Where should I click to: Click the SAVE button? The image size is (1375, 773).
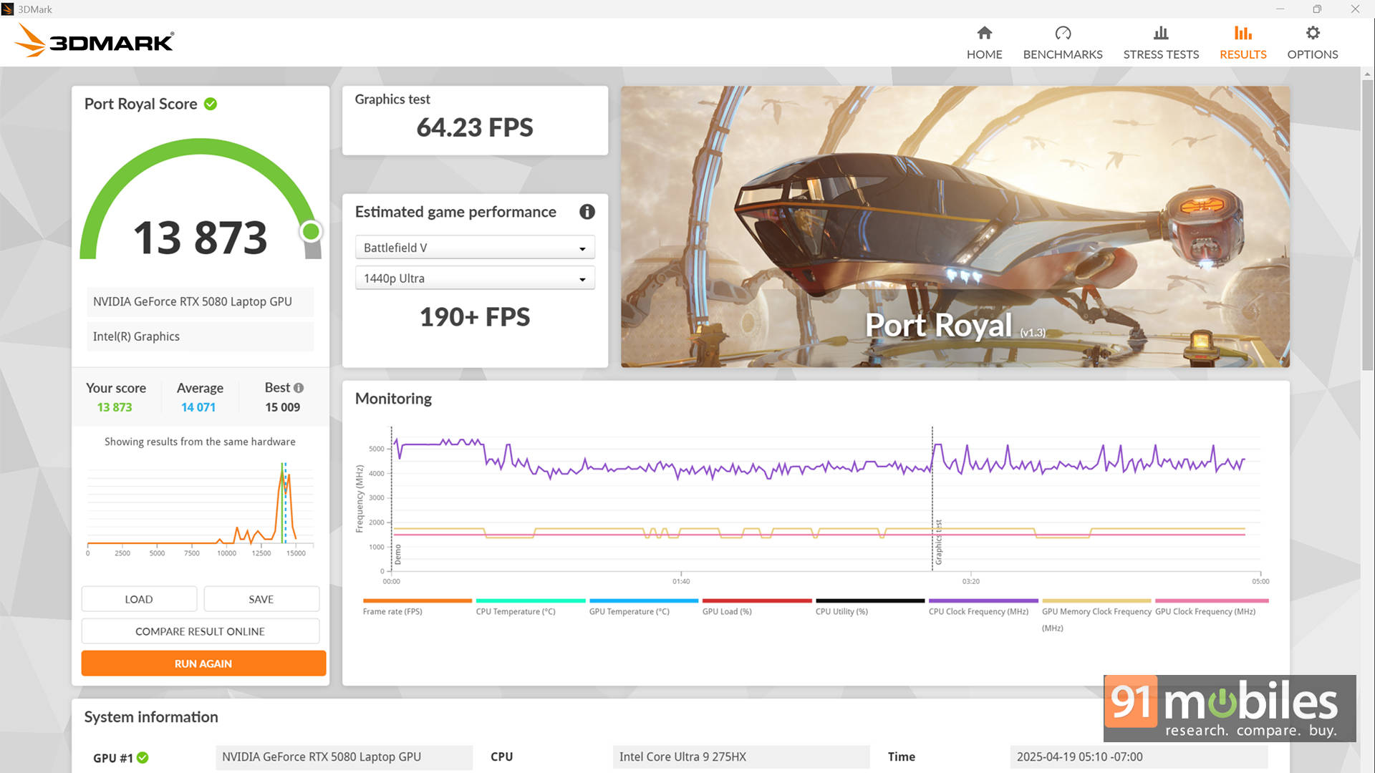pyautogui.click(x=261, y=599)
